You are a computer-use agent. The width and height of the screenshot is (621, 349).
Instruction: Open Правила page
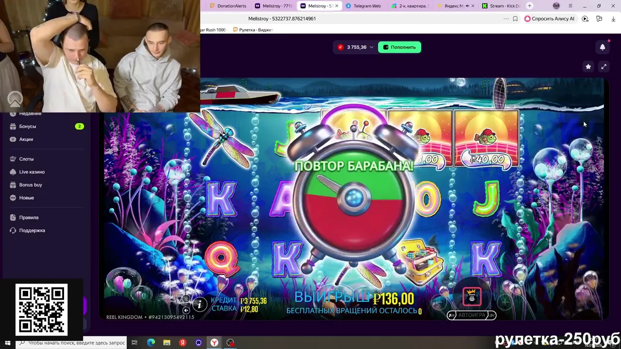(29, 218)
